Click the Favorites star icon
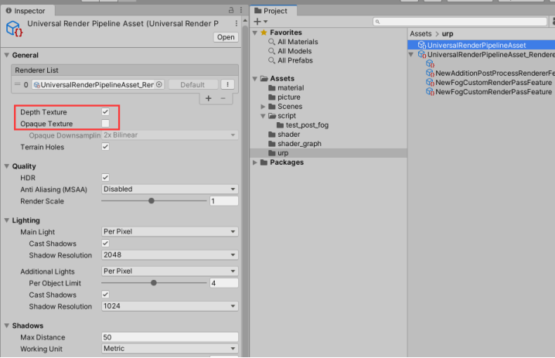The height and width of the screenshot is (358, 555). (x=264, y=32)
